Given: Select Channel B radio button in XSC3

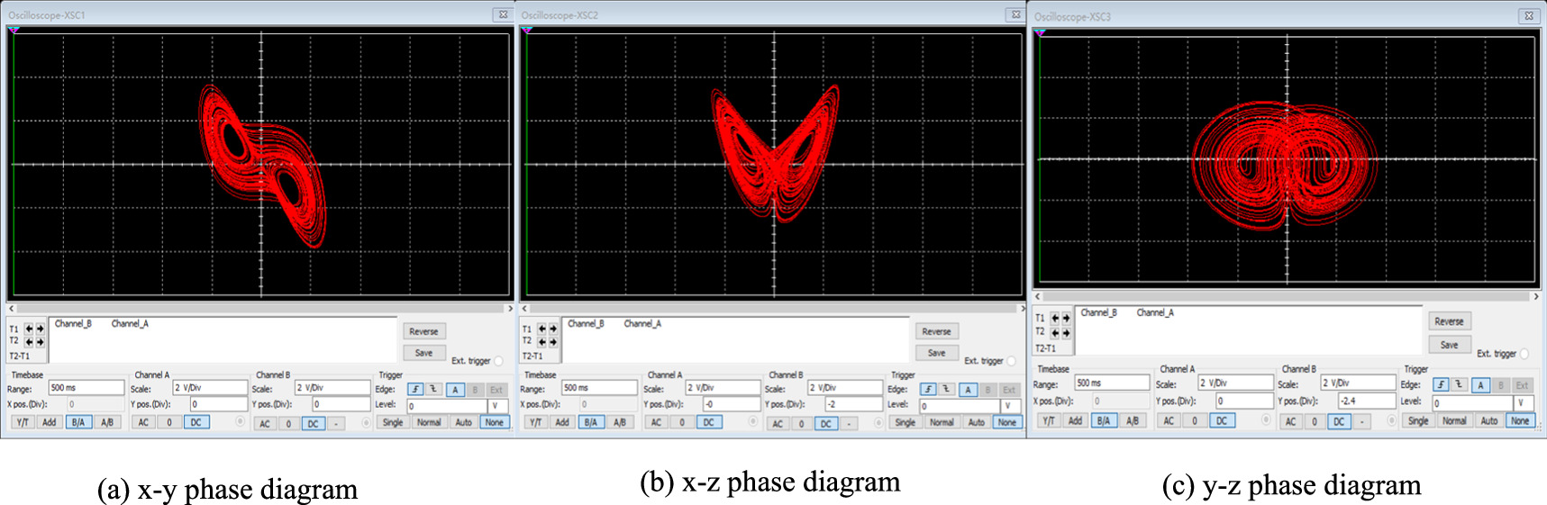Looking at the screenshot, I should point(1392,420).
